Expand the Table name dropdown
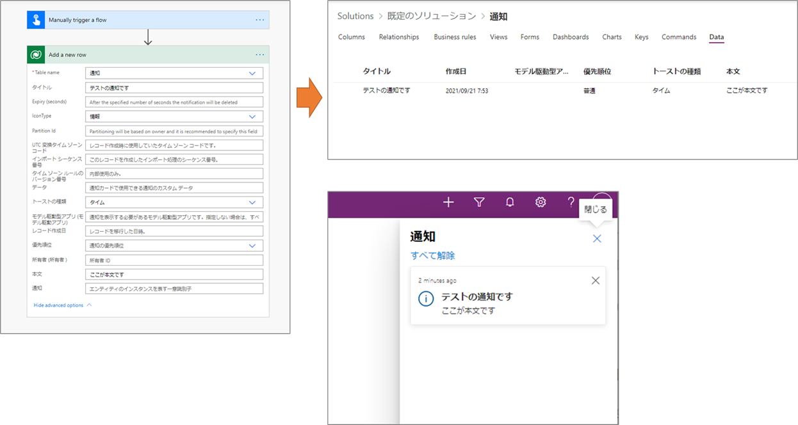 point(252,74)
